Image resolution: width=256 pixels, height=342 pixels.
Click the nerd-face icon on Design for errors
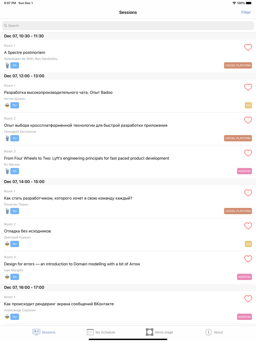click(x=7, y=277)
